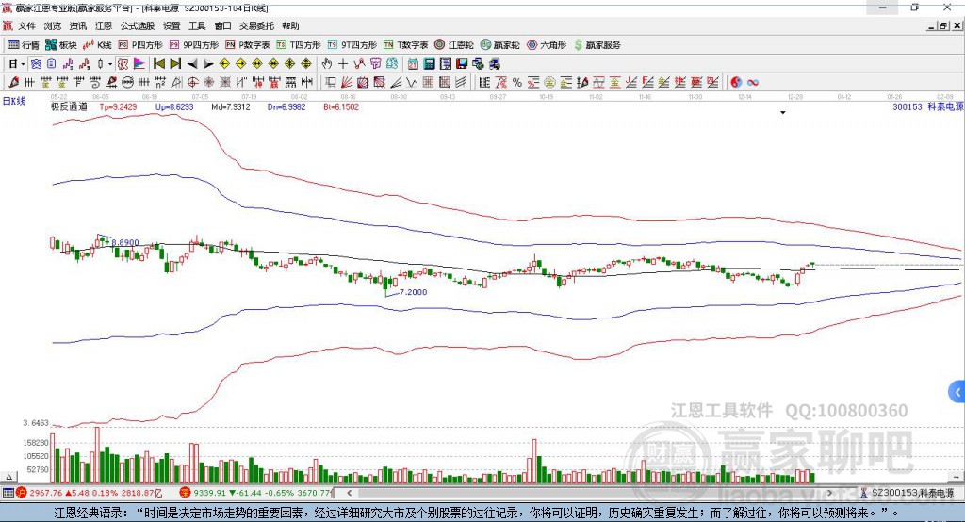This screenshot has width=965, height=522.
Task: Open the 资讯 menu
Action: click(78, 25)
